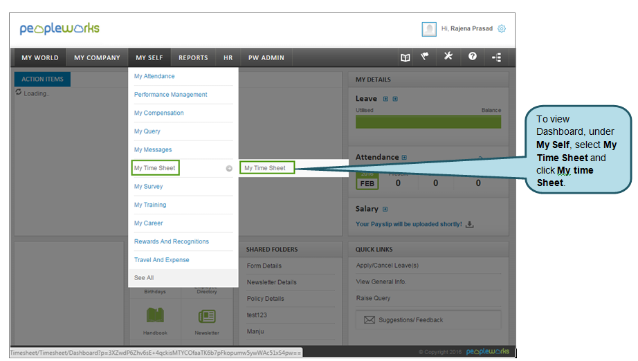Click the Suggestions/ Feedback button

[428, 320]
